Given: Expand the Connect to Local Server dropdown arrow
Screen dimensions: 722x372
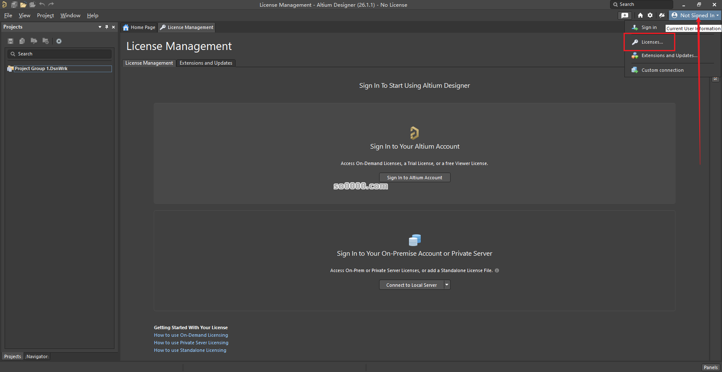Looking at the screenshot, I should click(x=447, y=285).
